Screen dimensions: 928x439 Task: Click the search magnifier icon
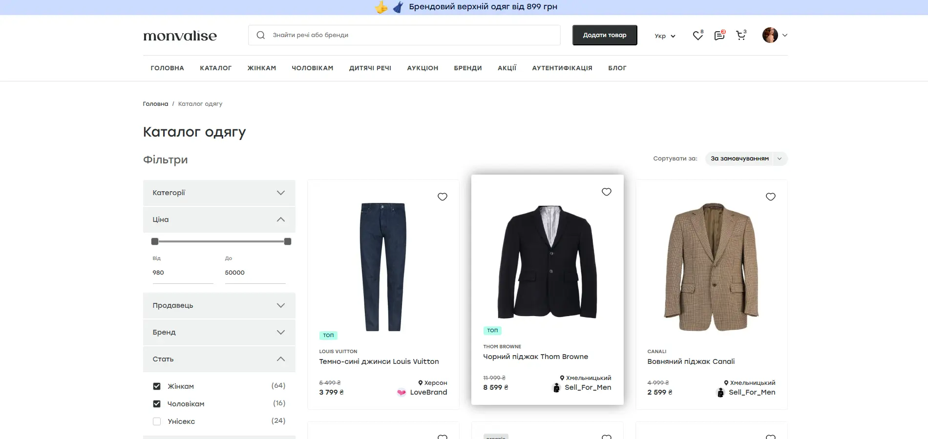[261, 35]
